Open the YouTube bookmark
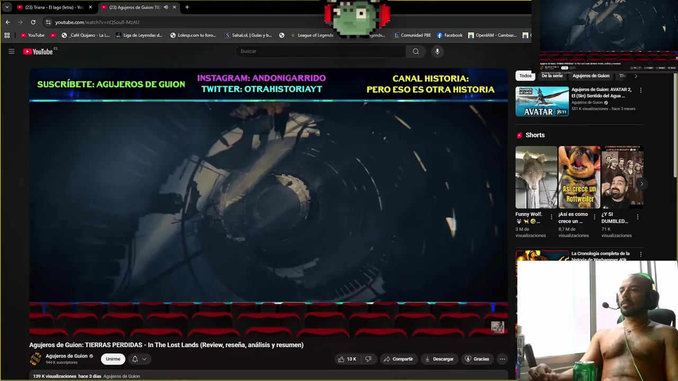 (32, 35)
